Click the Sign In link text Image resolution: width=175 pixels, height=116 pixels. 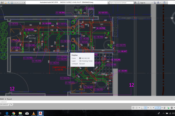(x=143, y=3)
